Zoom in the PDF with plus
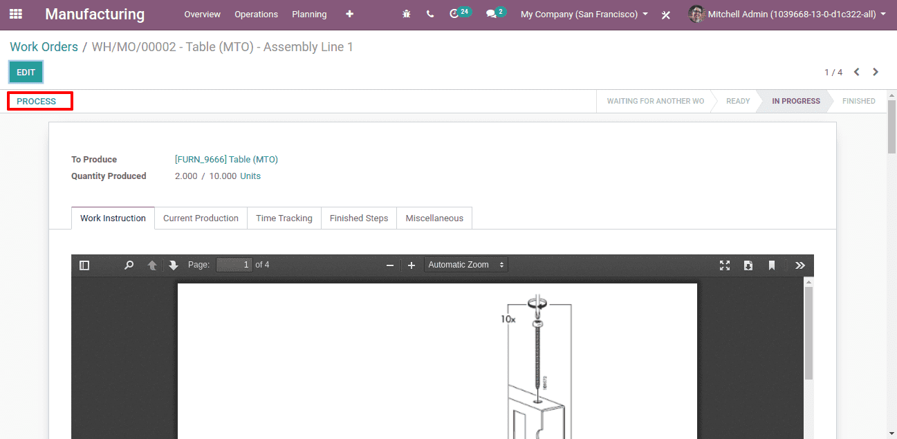The image size is (897, 439). click(x=411, y=265)
